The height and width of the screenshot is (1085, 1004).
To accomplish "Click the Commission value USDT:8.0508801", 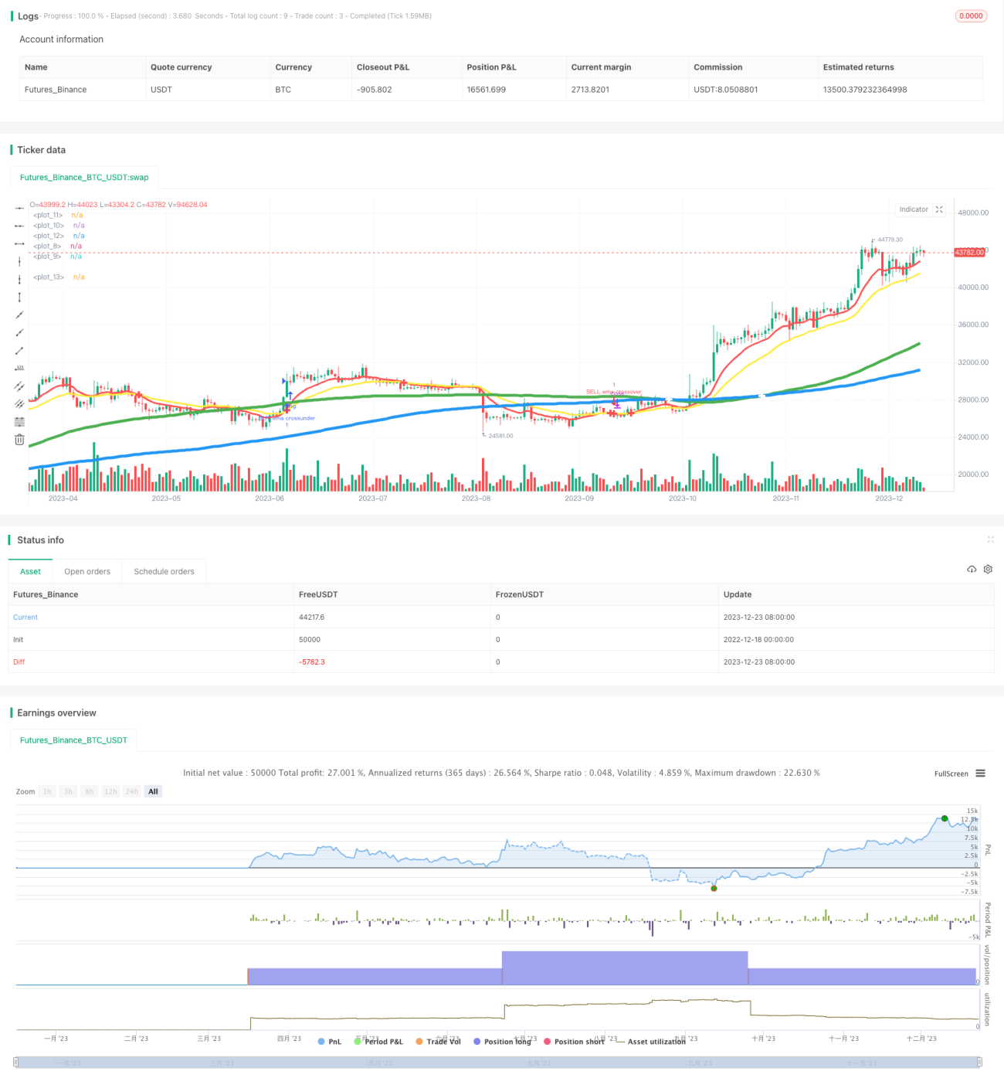I will 726,90.
